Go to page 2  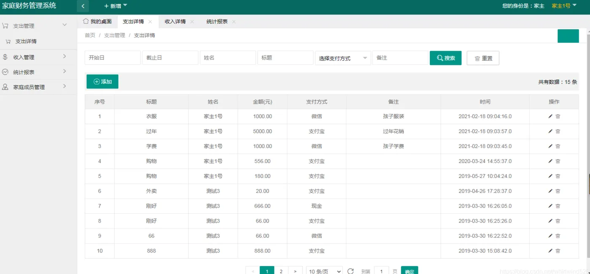281,271
